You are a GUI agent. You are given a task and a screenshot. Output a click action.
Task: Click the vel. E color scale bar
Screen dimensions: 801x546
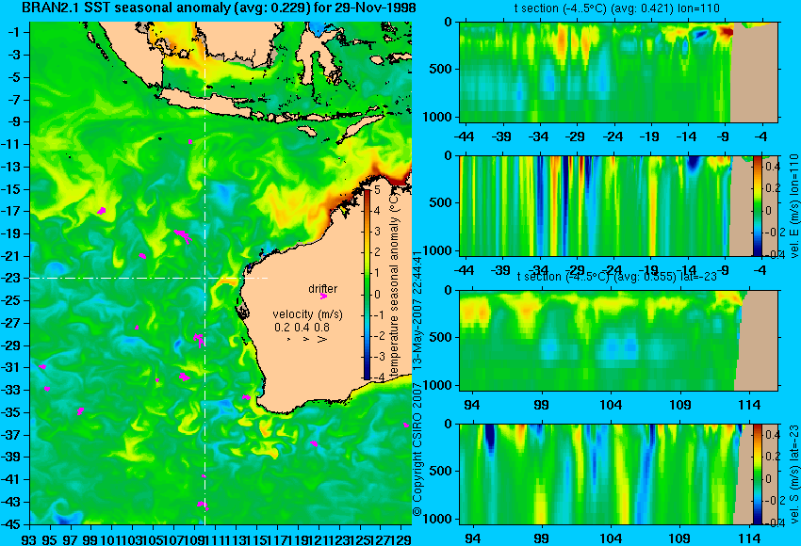tap(758, 205)
